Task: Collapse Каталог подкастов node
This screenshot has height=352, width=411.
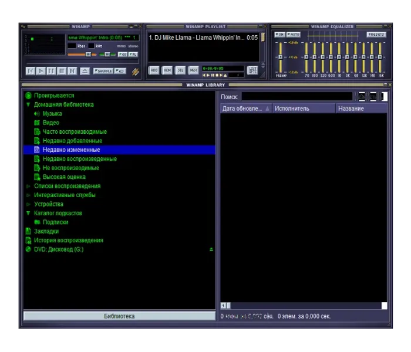Action: click(x=28, y=213)
